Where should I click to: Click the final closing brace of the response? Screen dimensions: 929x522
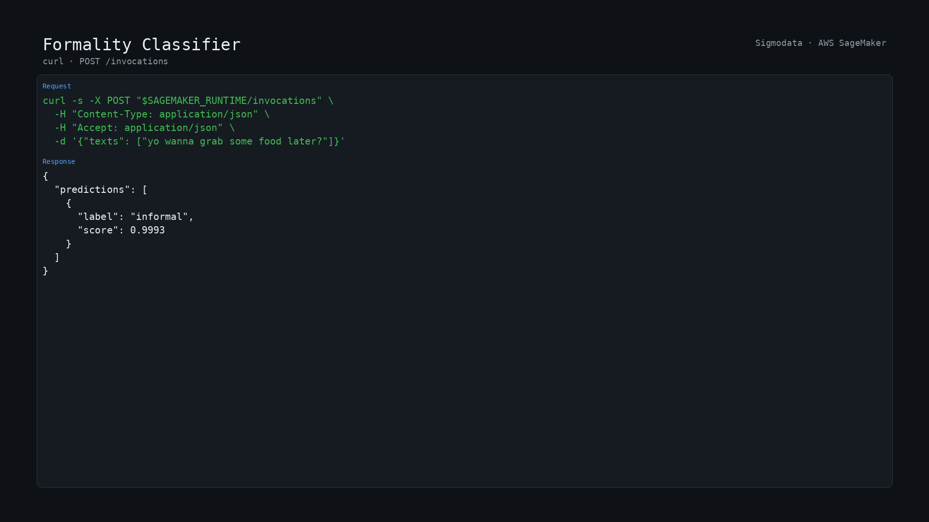[45, 271]
